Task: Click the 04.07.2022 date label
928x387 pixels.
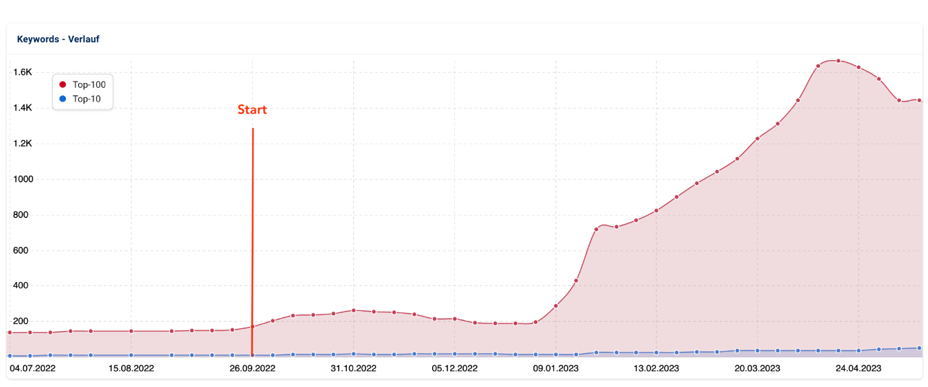Action: 33,368
